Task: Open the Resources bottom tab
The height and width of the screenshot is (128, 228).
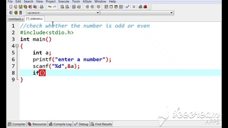Action: point(37,124)
